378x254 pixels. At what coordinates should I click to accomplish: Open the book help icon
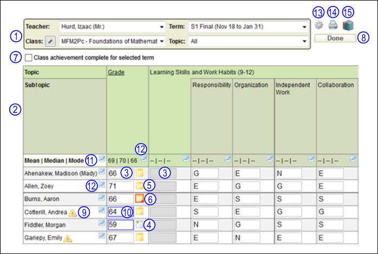coord(347,25)
